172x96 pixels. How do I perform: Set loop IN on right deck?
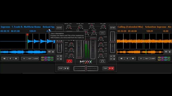[141, 59]
